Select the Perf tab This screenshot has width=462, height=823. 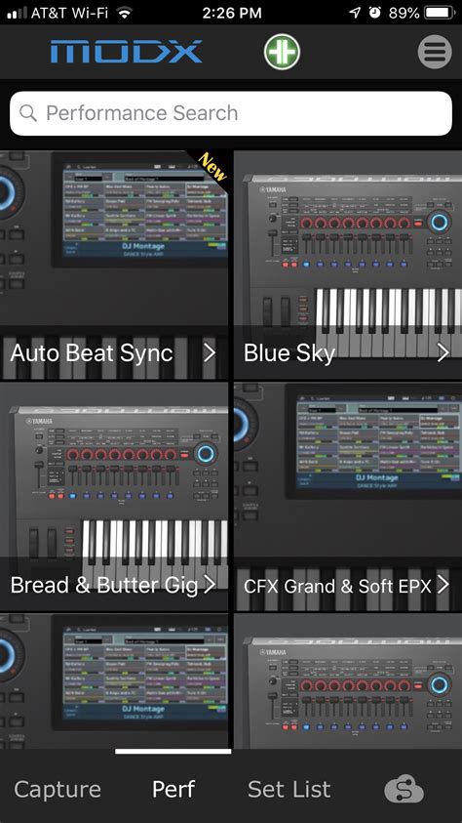[173, 790]
